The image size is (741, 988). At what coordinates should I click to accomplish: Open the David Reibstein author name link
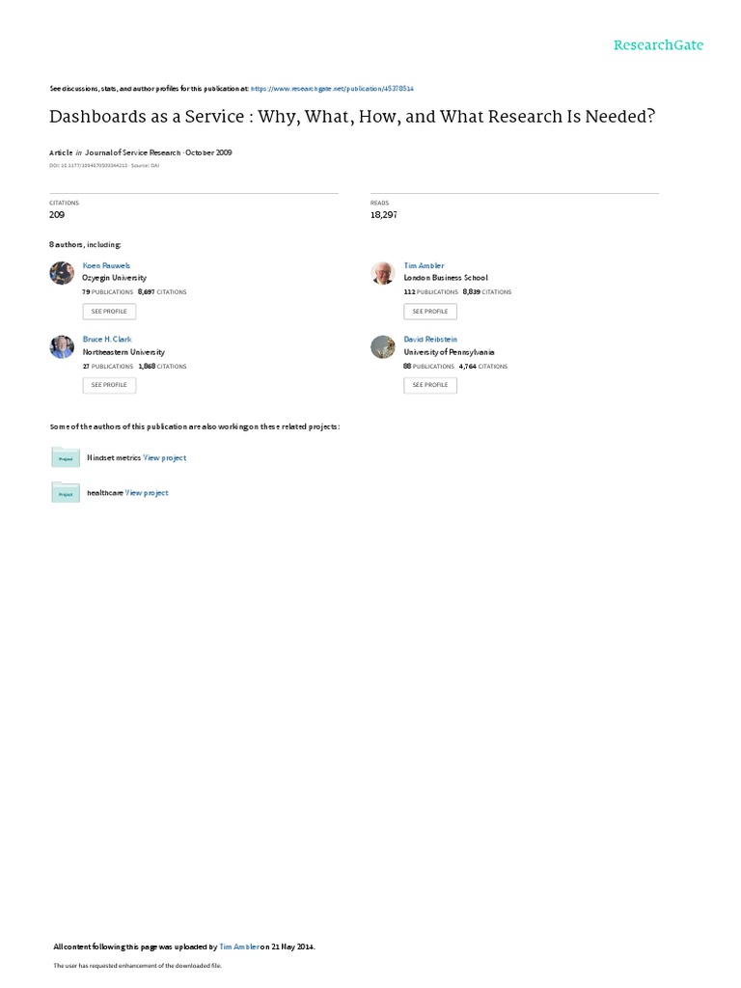pos(430,339)
